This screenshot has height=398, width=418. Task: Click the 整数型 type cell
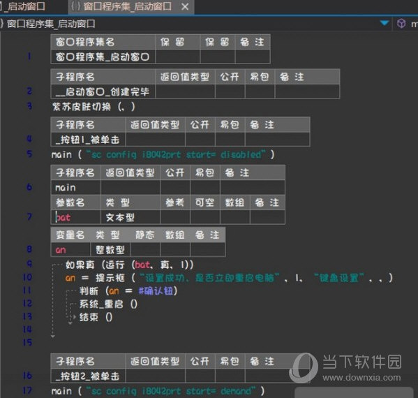(111, 250)
